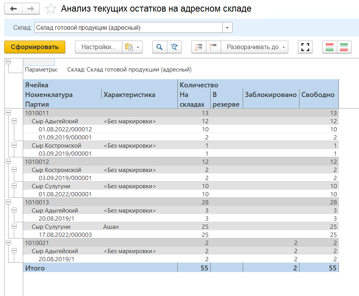This screenshot has width=359, height=296.
Task: Click the Склад input field
Action: tap(128, 28)
